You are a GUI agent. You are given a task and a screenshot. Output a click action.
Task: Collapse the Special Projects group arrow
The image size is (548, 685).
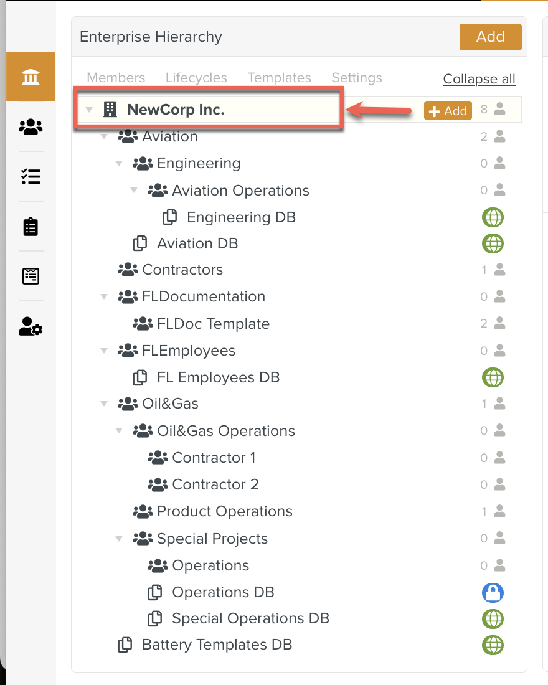coord(119,539)
